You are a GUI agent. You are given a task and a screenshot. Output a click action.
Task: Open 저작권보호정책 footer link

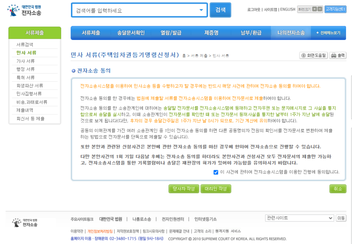coord(128,231)
